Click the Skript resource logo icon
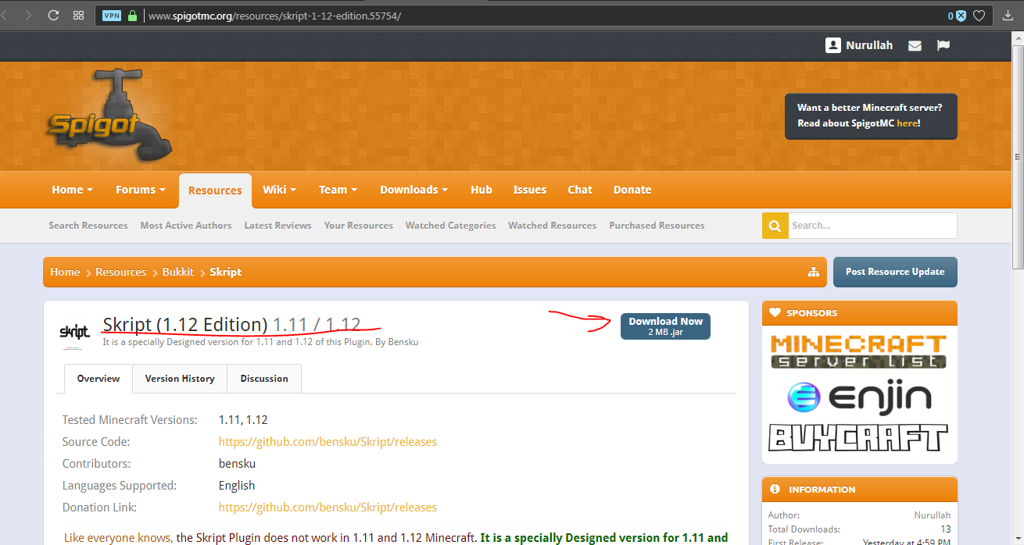This screenshot has height=545, width=1024. (75, 333)
